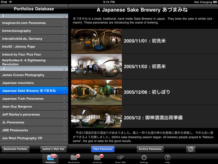Tap the Portfolios Database title
This screenshot has width=218, height=164.
(34, 9)
